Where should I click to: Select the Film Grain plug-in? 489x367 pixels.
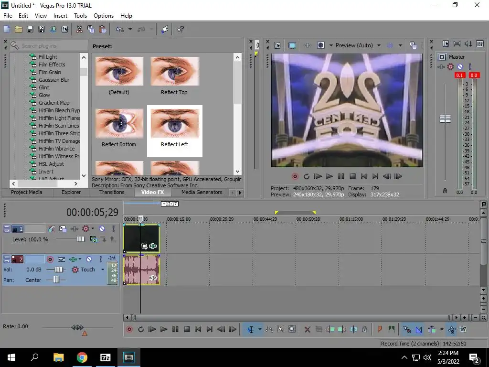49,72
